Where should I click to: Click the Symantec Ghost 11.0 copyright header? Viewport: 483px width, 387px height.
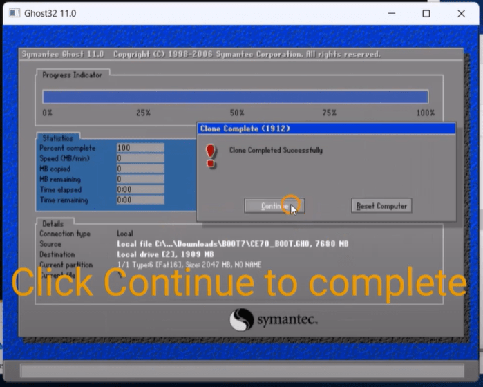point(200,55)
